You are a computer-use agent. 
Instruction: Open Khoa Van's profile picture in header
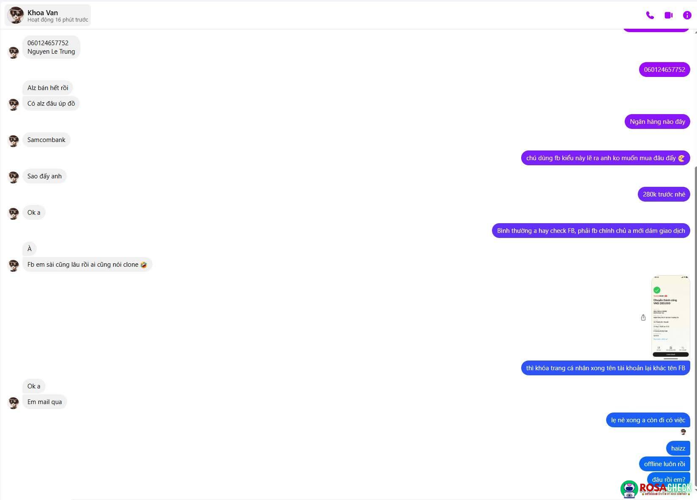click(16, 15)
